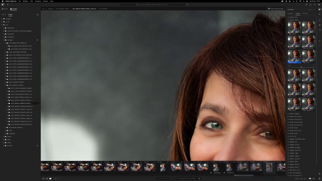The image size is (322, 181).
Task: Switch to the Cloud source tab
Action: [5, 9]
